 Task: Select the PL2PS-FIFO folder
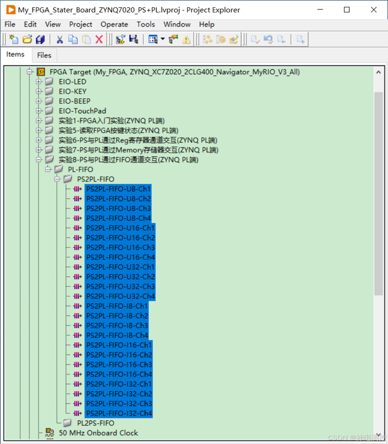tap(96, 423)
